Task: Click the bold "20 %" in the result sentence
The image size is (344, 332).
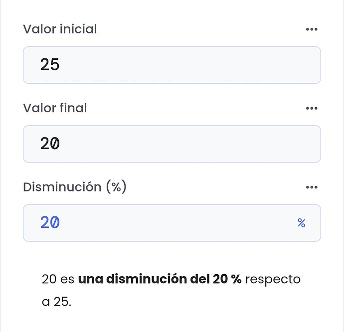Action: point(227,279)
